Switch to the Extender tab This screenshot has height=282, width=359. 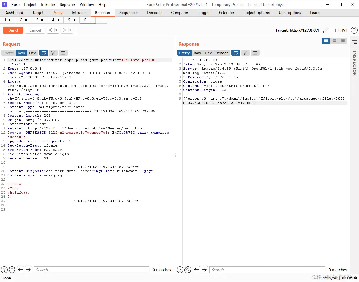226,13
